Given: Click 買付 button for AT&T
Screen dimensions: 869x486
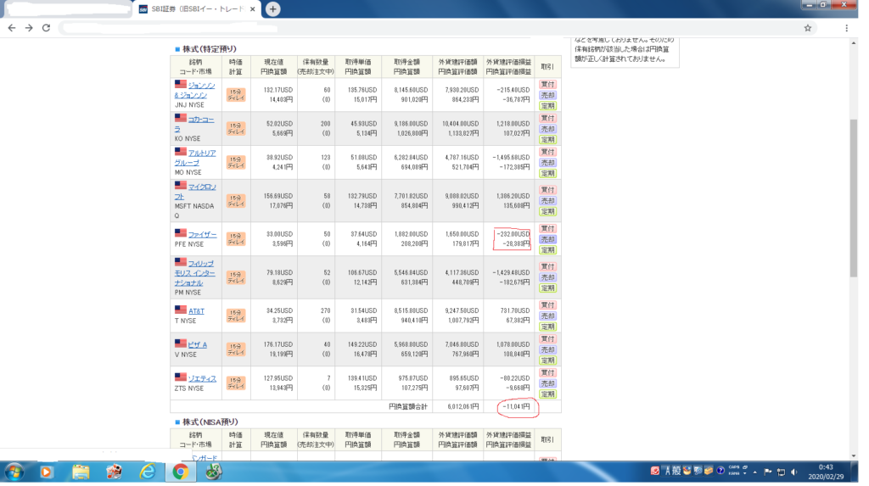Looking at the screenshot, I should 547,304.
